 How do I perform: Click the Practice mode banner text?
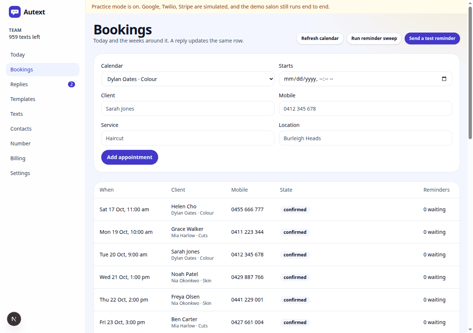(211, 7)
